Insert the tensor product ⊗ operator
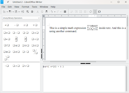This screenshot has height=93, width=129. coord(7,52)
